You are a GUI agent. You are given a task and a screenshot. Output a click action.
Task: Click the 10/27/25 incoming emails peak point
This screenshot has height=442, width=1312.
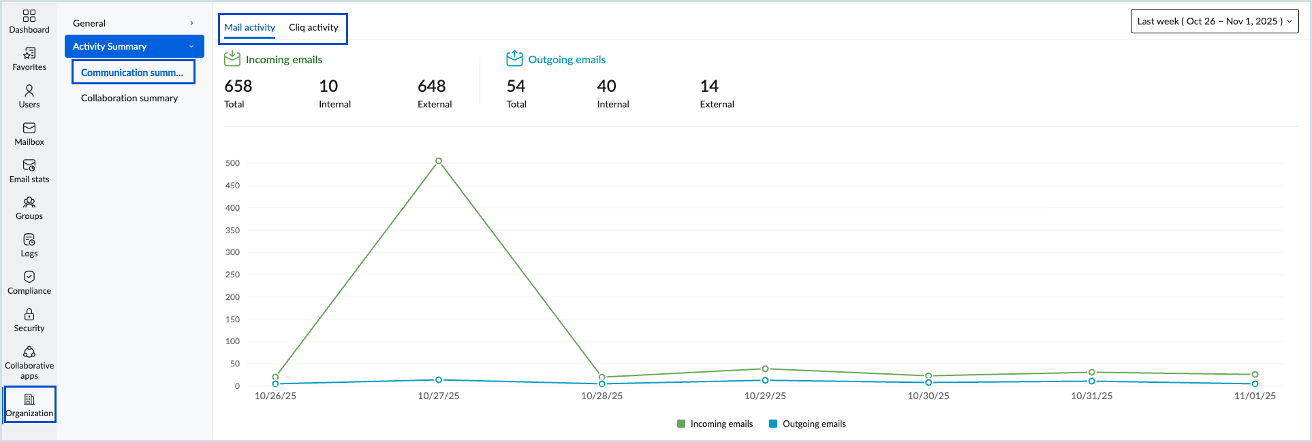pyautogui.click(x=439, y=161)
